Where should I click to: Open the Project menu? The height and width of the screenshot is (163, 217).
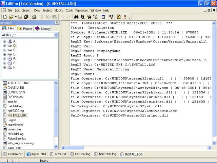tap(47, 11)
